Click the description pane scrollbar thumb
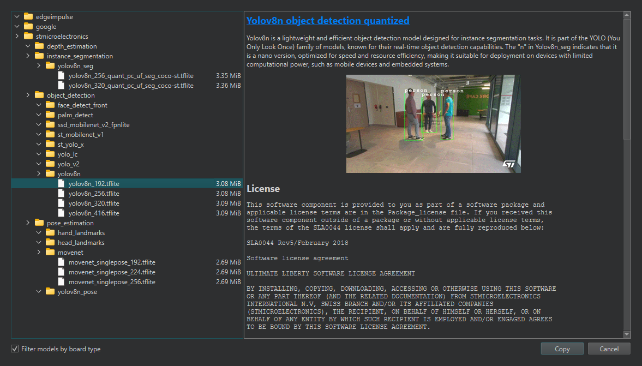Image resolution: width=642 pixels, height=366 pixels. (x=627, y=80)
